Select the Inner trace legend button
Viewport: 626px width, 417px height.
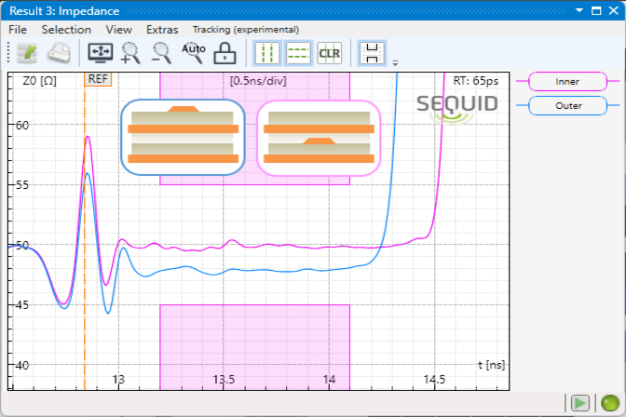coord(567,81)
